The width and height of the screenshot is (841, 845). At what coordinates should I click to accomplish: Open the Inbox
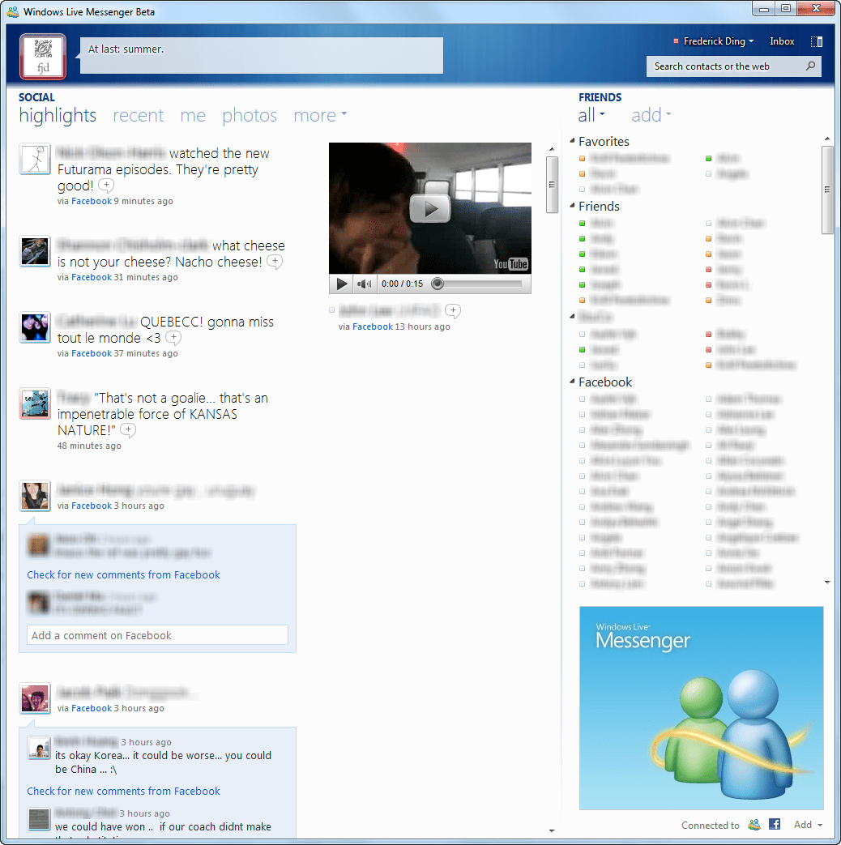tap(782, 41)
